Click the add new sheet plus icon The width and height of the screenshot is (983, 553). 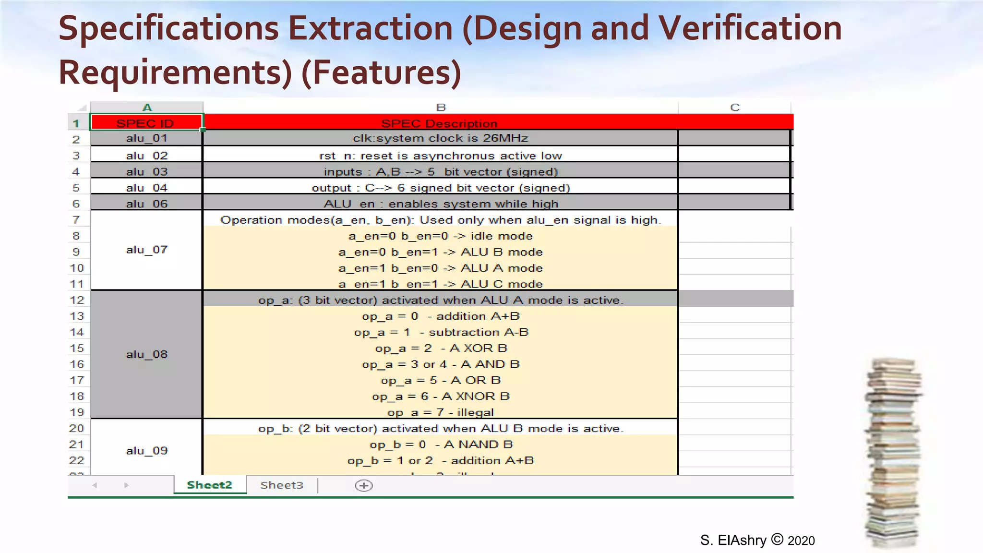(x=364, y=485)
